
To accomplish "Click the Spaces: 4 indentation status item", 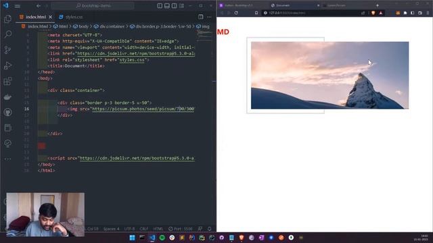I will coord(111,229).
